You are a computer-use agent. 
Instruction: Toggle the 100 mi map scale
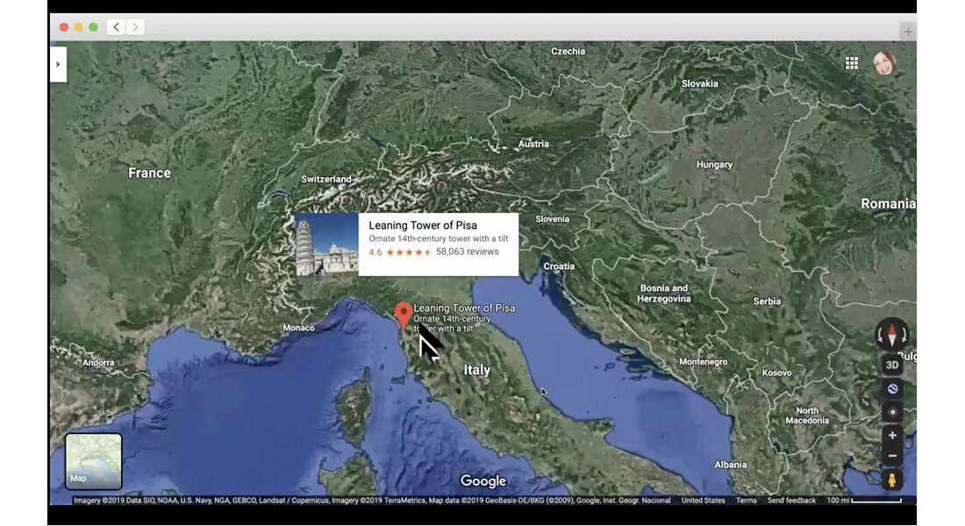pyautogui.click(x=864, y=501)
